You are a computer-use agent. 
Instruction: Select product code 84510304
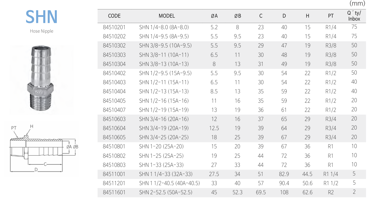[114, 64]
